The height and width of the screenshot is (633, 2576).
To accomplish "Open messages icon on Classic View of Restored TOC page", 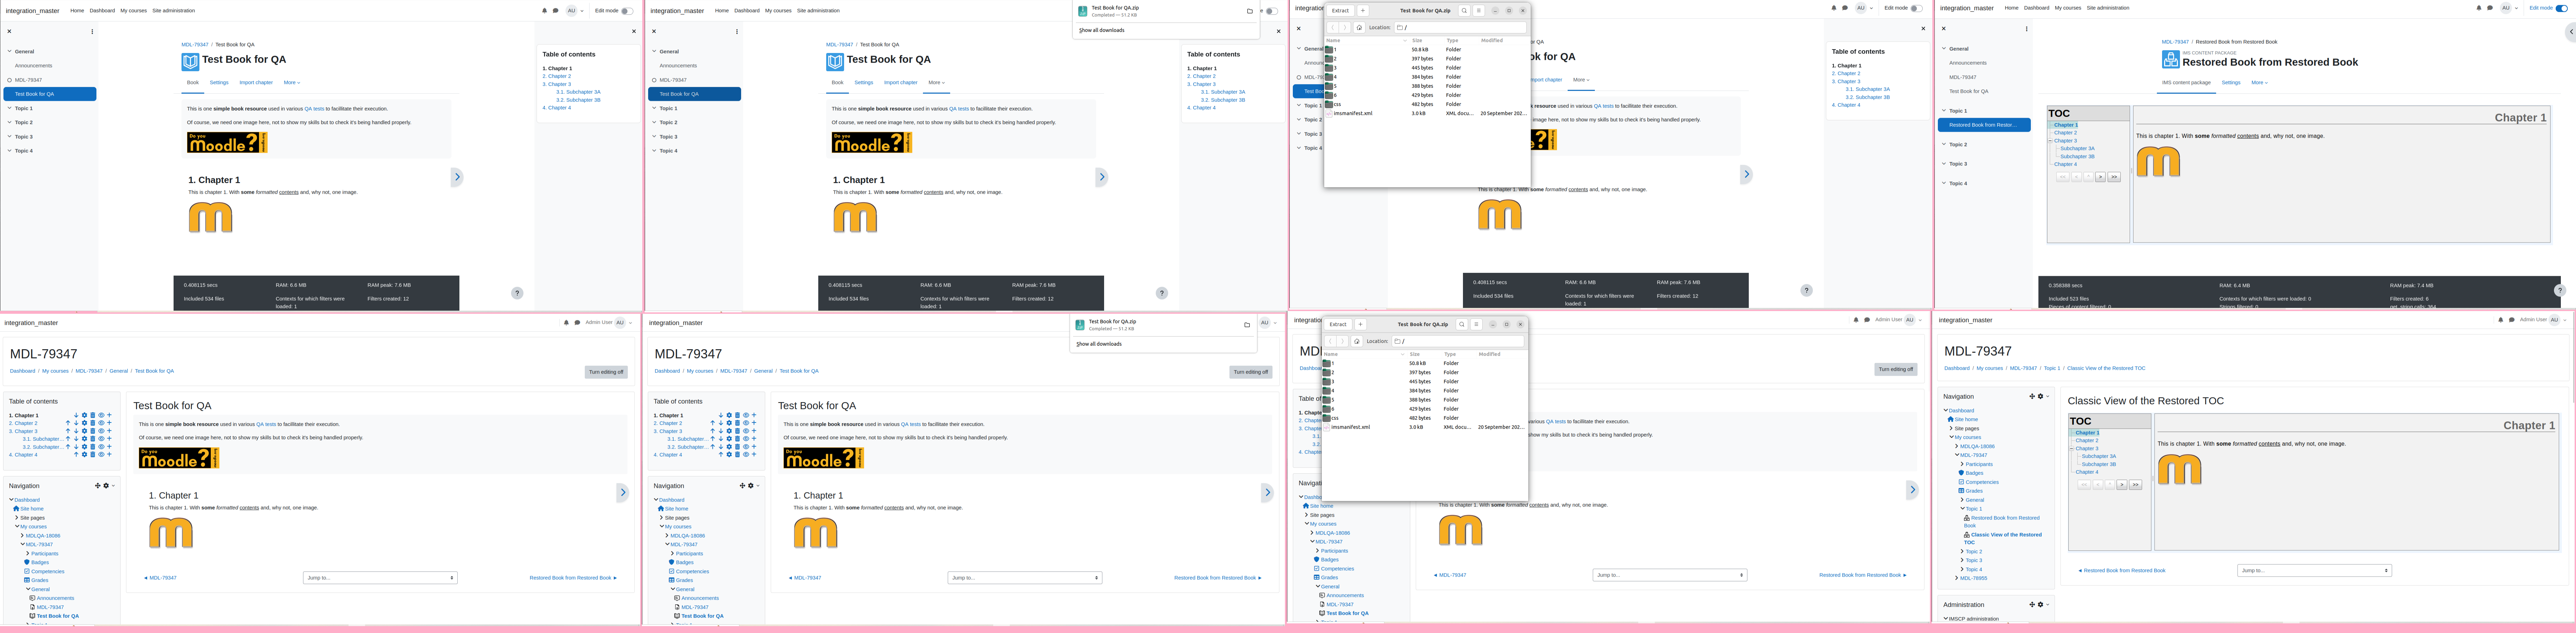I will 2512,321.
